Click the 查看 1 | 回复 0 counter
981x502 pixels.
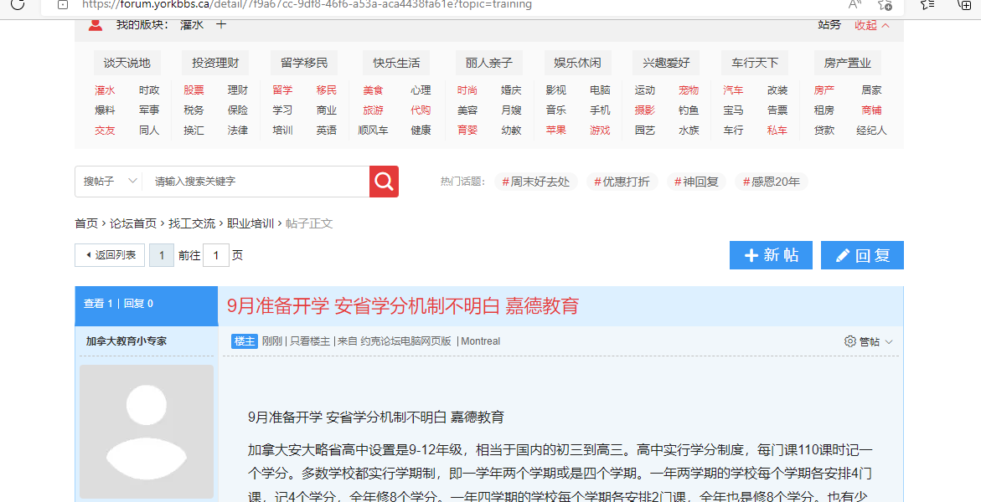coord(118,304)
